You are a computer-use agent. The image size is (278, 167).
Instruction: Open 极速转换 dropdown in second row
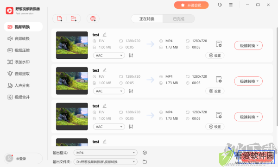pos(248,81)
